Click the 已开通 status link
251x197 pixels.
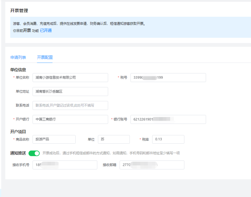point(46,30)
